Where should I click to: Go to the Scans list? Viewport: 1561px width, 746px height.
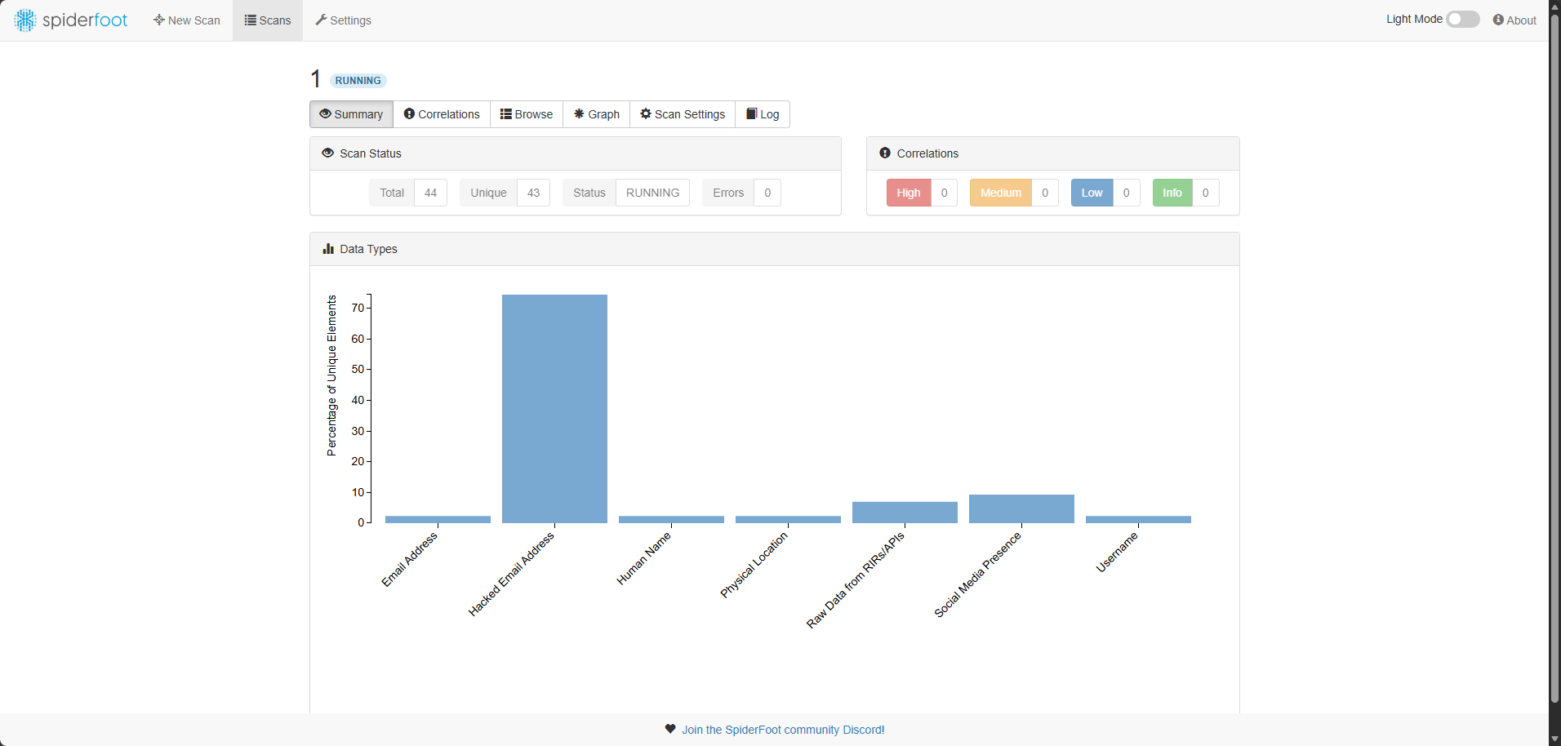(x=268, y=20)
